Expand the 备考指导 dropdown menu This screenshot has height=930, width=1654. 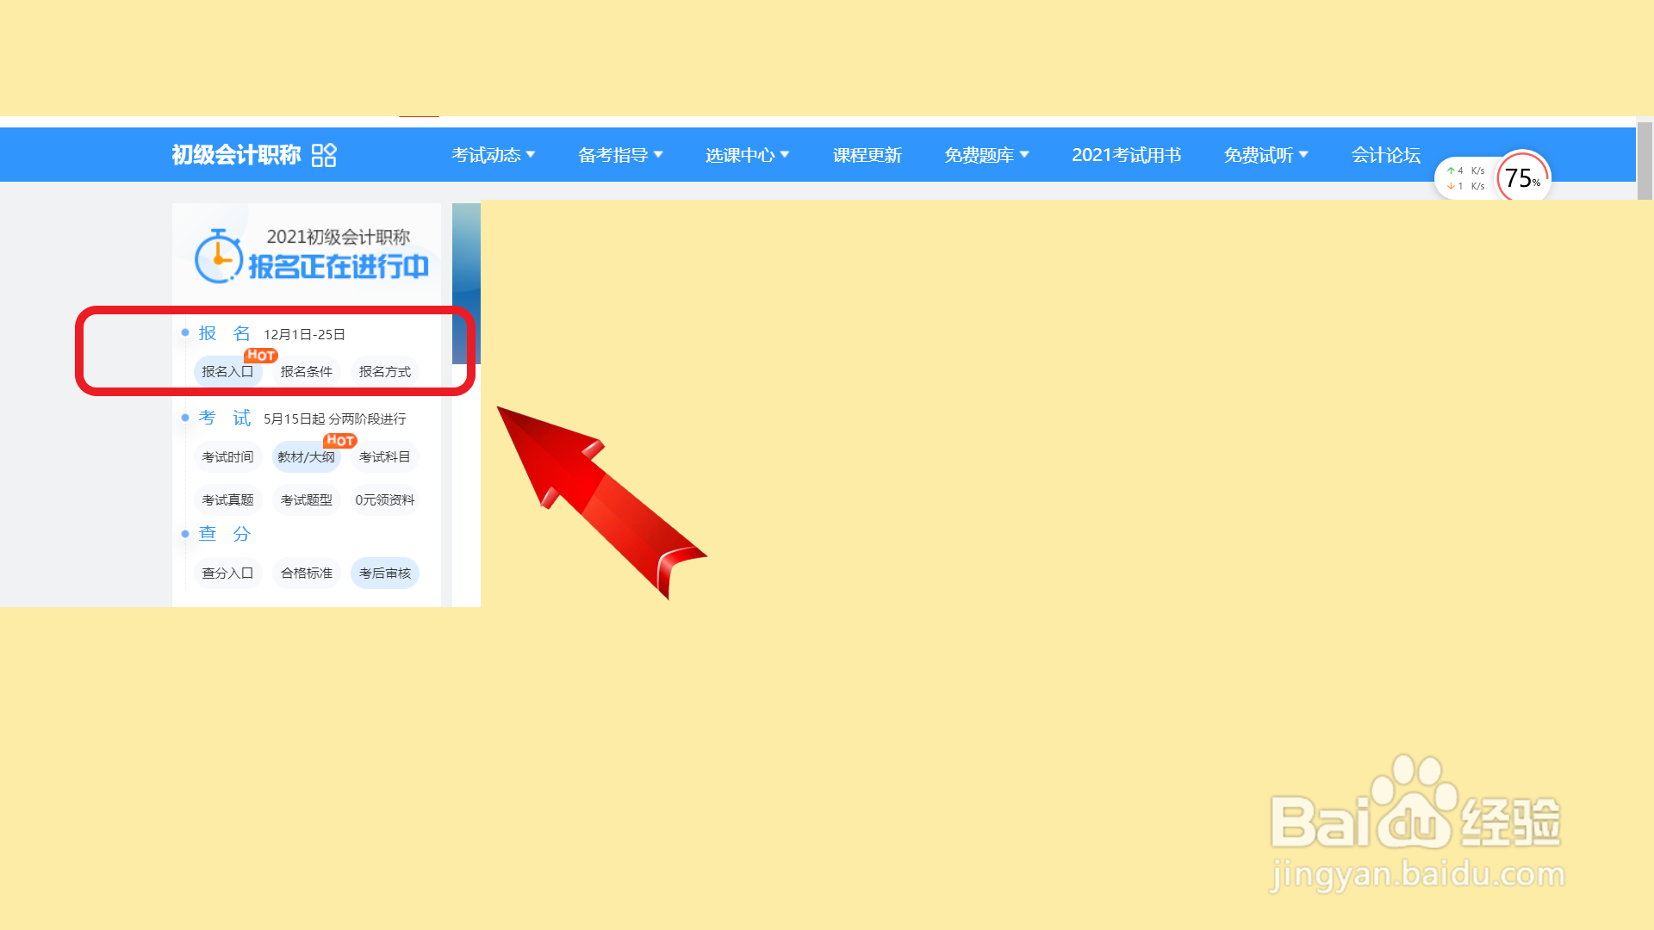click(x=620, y=155)
